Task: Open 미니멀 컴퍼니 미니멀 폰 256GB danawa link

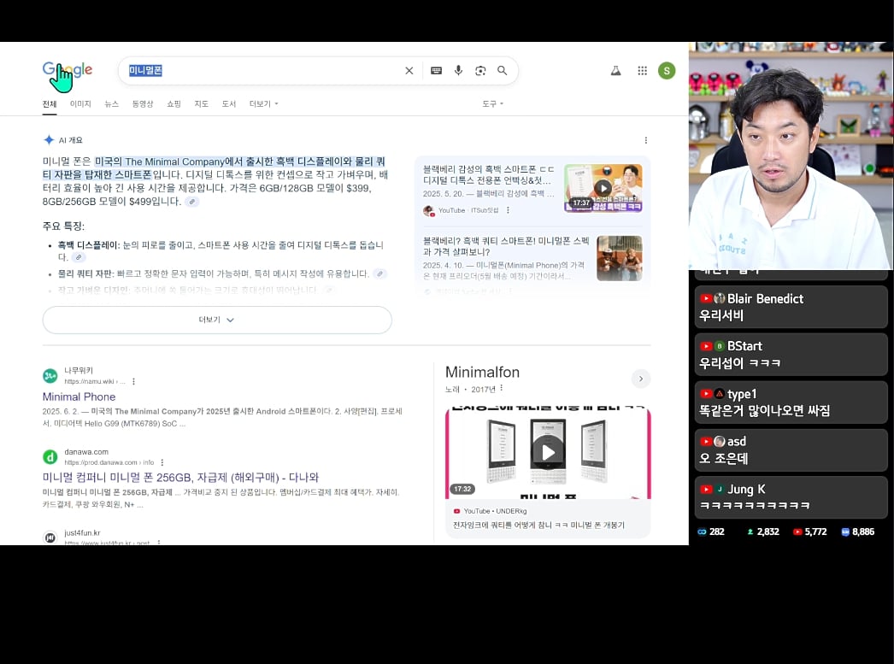Action: tap(180, 478)
